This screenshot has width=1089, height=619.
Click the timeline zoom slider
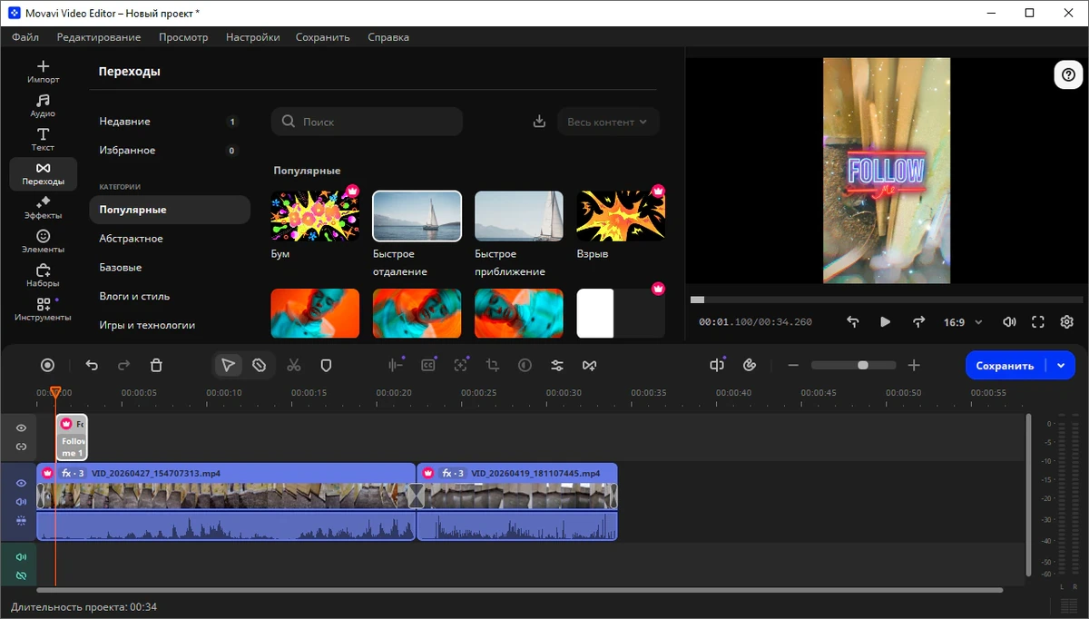pos(853,365)
